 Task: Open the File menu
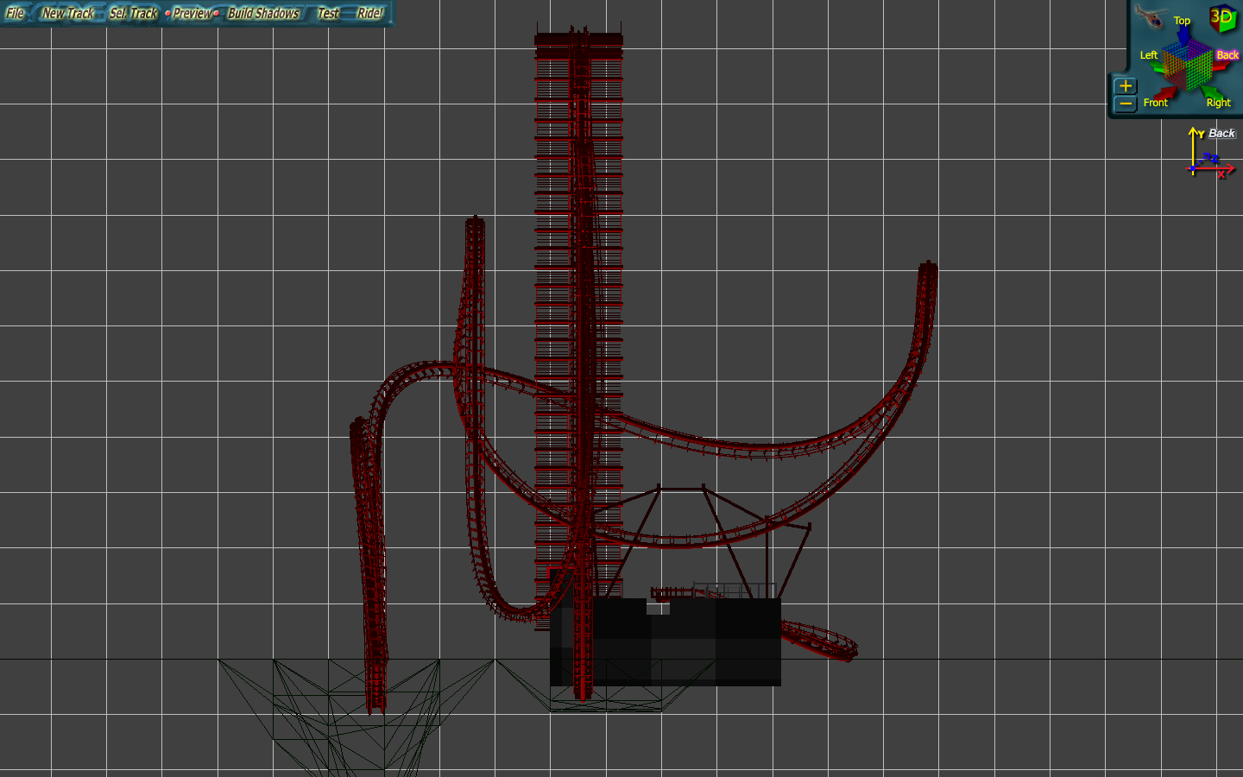tap(16, 13)
